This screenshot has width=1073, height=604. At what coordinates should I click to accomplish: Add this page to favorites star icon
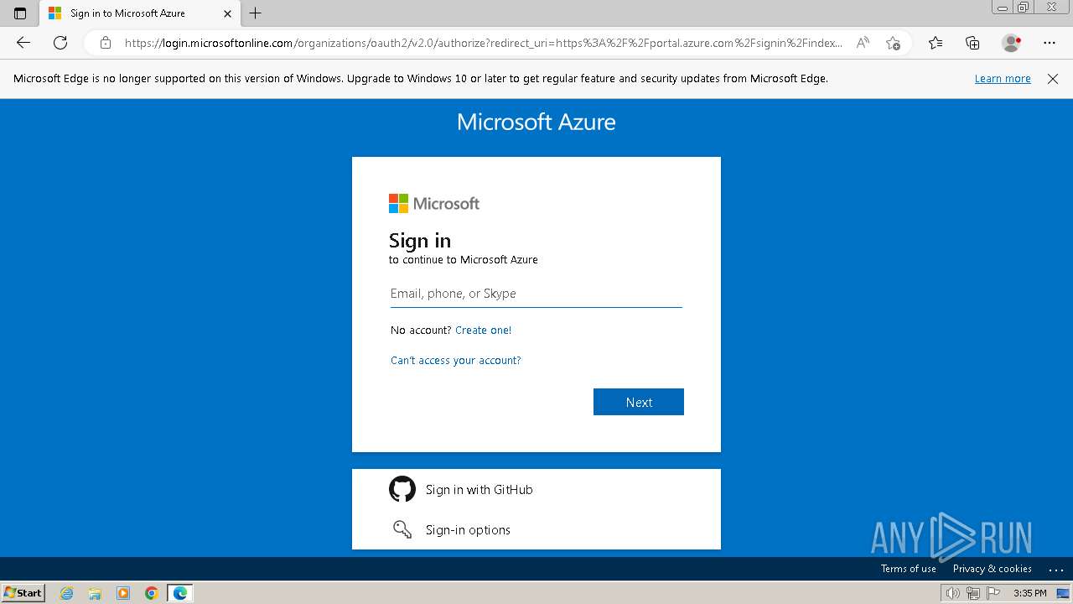click(893, 43)
